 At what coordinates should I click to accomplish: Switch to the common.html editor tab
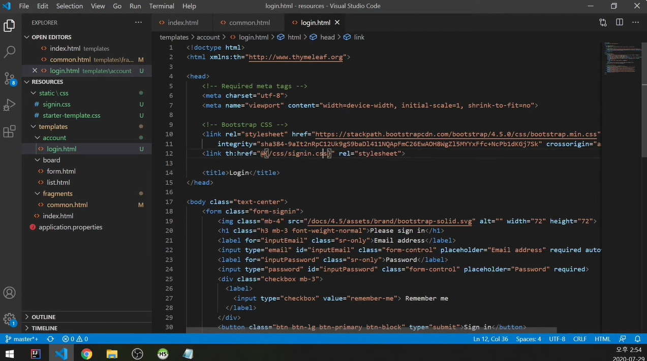(249, 22)
